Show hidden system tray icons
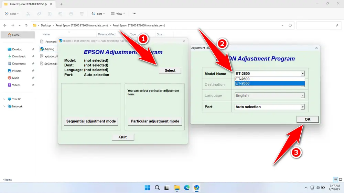344x193 pixels. 306,188
